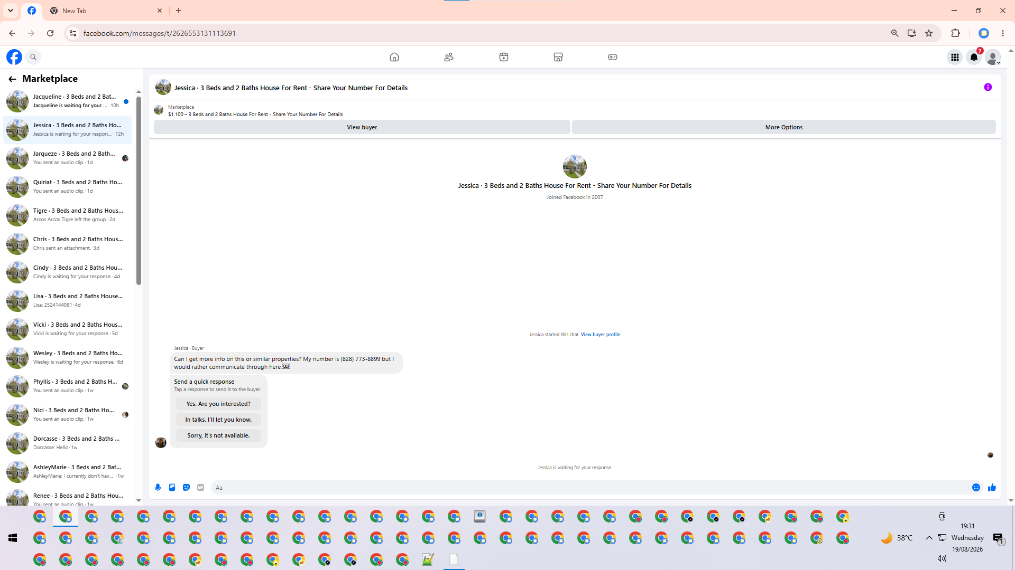Attach a photo to message

[172, 488]
